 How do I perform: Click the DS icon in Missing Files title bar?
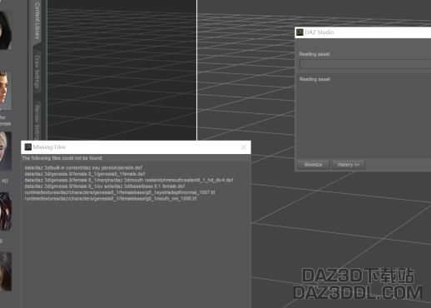tap(28, 147)
